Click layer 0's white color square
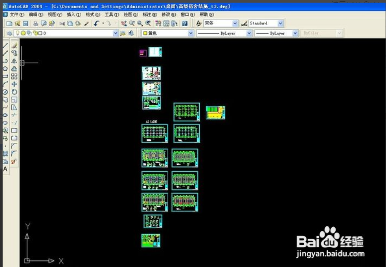Image resolution: width=386 pixels, height=267 pixels. pos(40,33)
